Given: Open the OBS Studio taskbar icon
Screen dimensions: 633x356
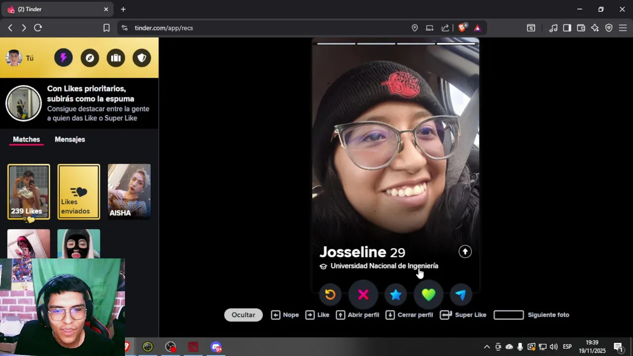Looking at the screenshot, I should [171, 347].
